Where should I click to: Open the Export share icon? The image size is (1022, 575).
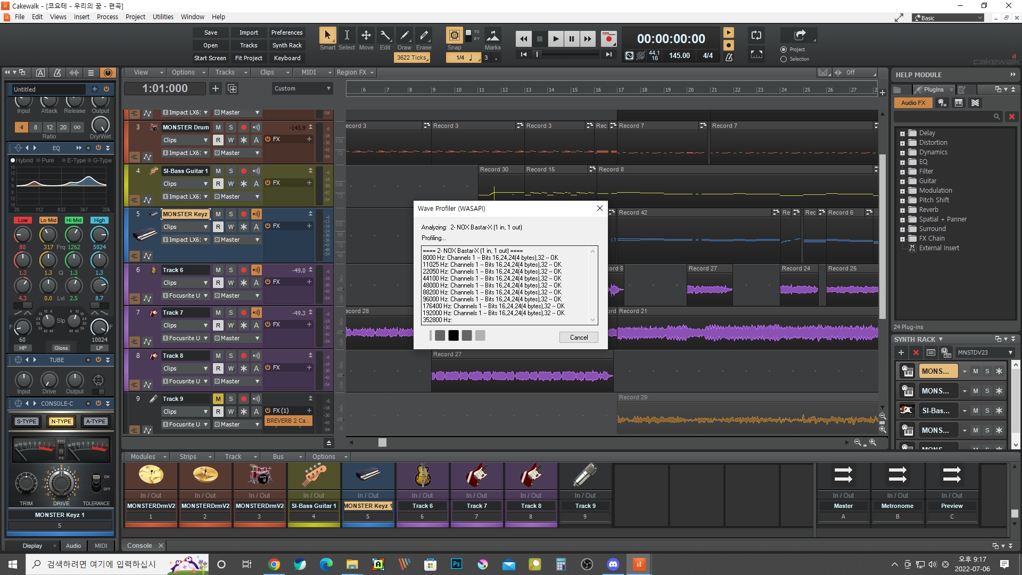pos(800,36)
